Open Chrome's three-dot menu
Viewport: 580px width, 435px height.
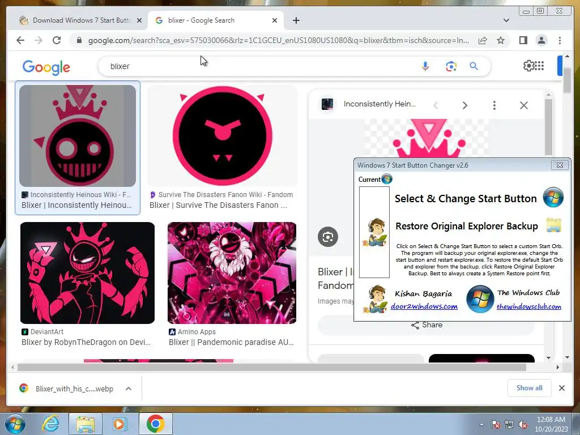pos(560,40)
